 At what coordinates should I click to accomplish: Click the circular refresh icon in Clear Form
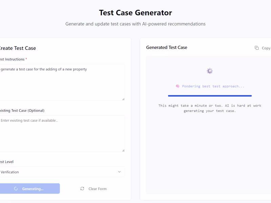(x=82, y=189)
